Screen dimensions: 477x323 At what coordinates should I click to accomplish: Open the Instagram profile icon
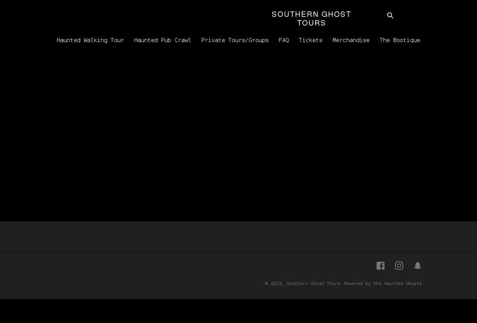(x=399, y=266)
